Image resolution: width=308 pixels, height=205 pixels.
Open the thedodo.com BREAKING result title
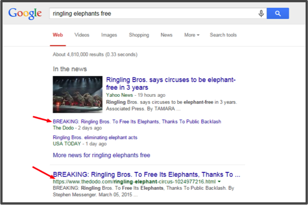tap(146, 175)
